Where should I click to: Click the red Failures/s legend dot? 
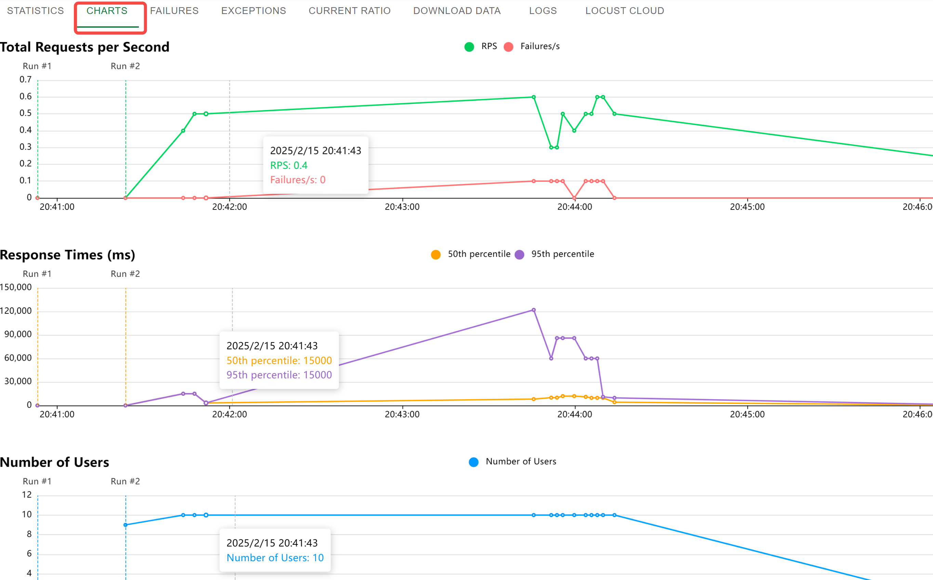click(x=508, y=46)
